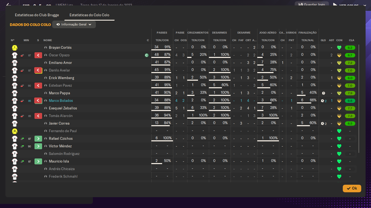The width and height of the screenshot is (371, 208).
Task: Sort by the CON condition column header
Action: click(339, 40)
